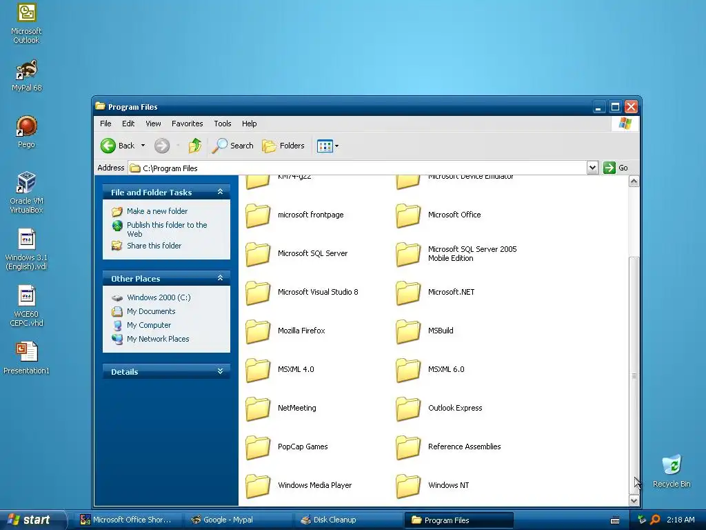Select the Microsoft.NET folder icon
706x530 pixels.
pyautogui.click(x=408, y=293)
